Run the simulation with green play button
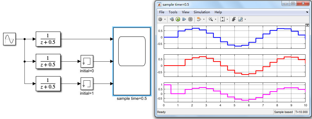Screen dimensions: 312x119 click(x=178, y=19)
